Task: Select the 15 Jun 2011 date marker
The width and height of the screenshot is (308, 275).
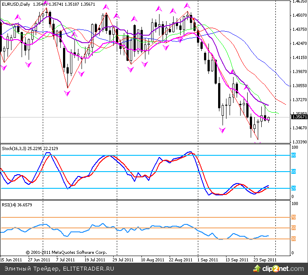Action: [x=11, y=260]
